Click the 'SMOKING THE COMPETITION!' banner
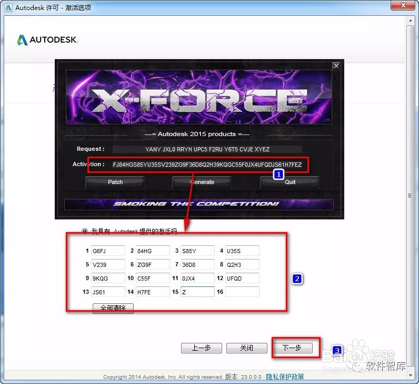The image size is (419, 384). click(199, 204)
